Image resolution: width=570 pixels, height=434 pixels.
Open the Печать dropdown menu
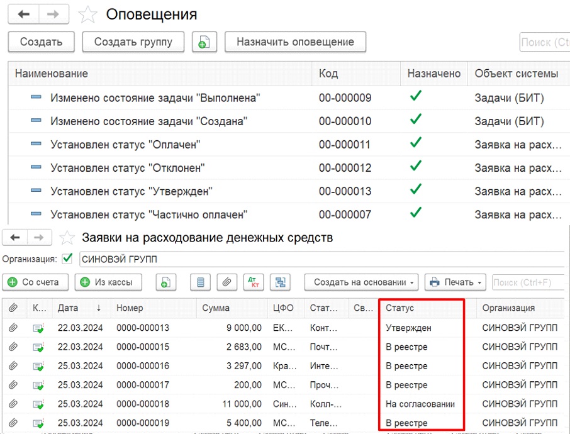[x=455, y=282]
